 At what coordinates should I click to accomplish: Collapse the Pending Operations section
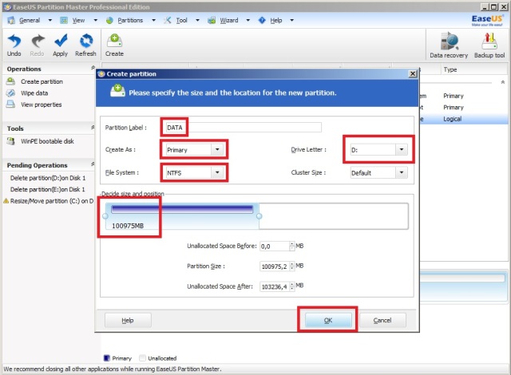(x=93, y=164)
